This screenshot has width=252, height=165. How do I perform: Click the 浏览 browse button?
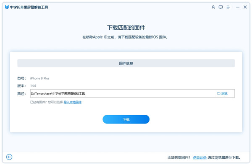click(222, 93)
